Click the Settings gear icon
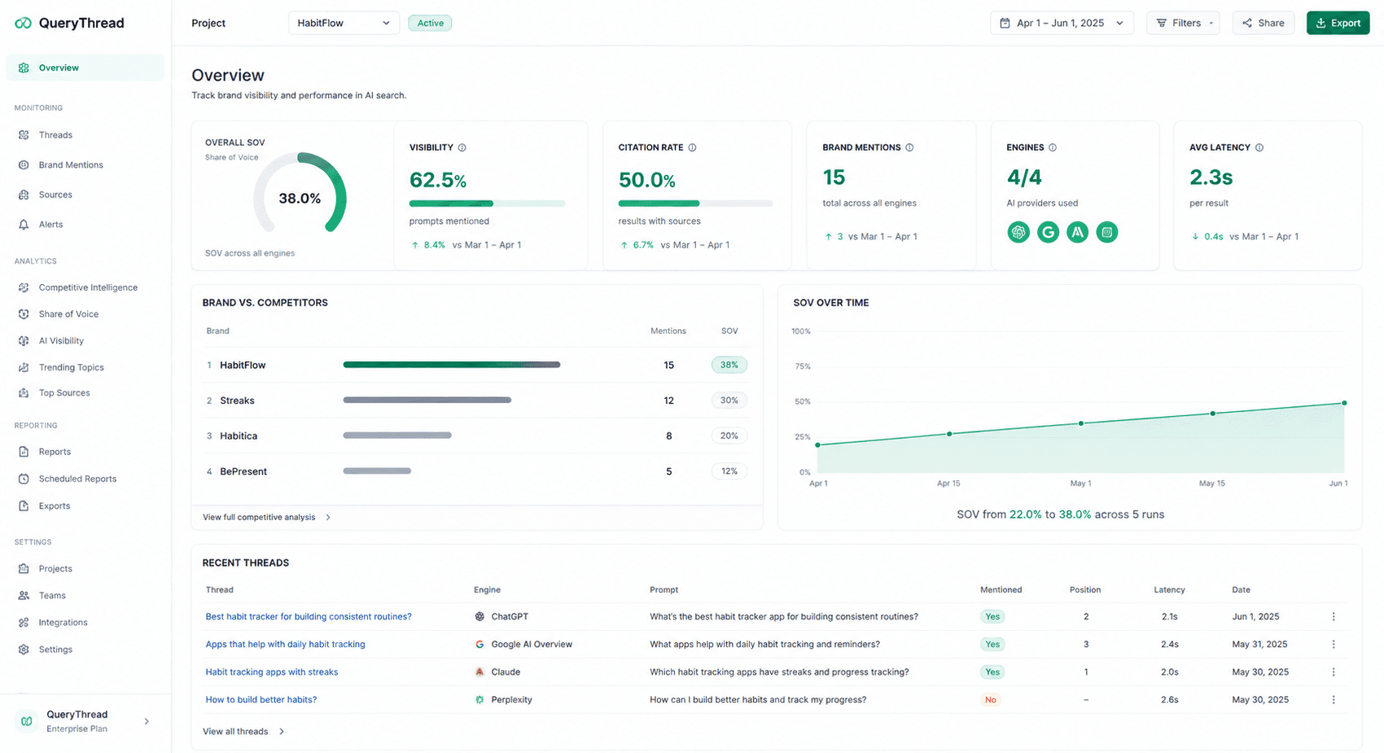This screenshot has height=753, width=1384. pyautogui.click(x=24, y=650)
